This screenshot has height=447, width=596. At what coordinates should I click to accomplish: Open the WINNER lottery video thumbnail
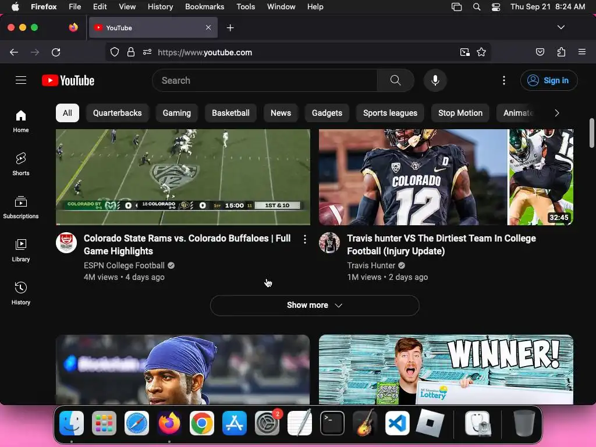pos(446,370)
